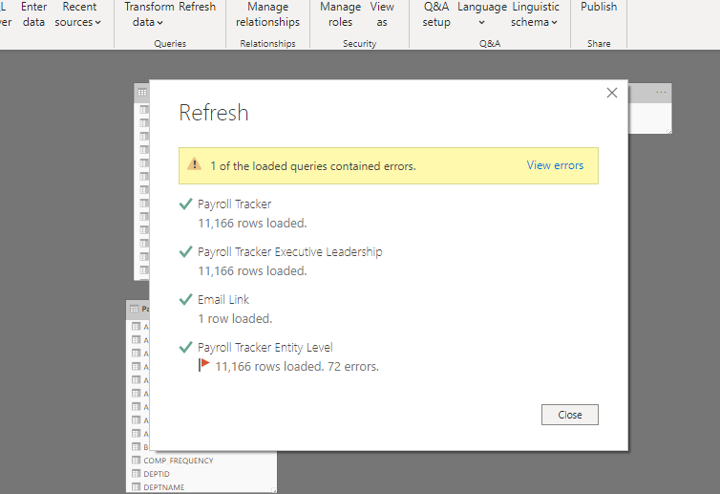Click checkmark beside Payroll Tracker Entity Level

coord(185,347)
